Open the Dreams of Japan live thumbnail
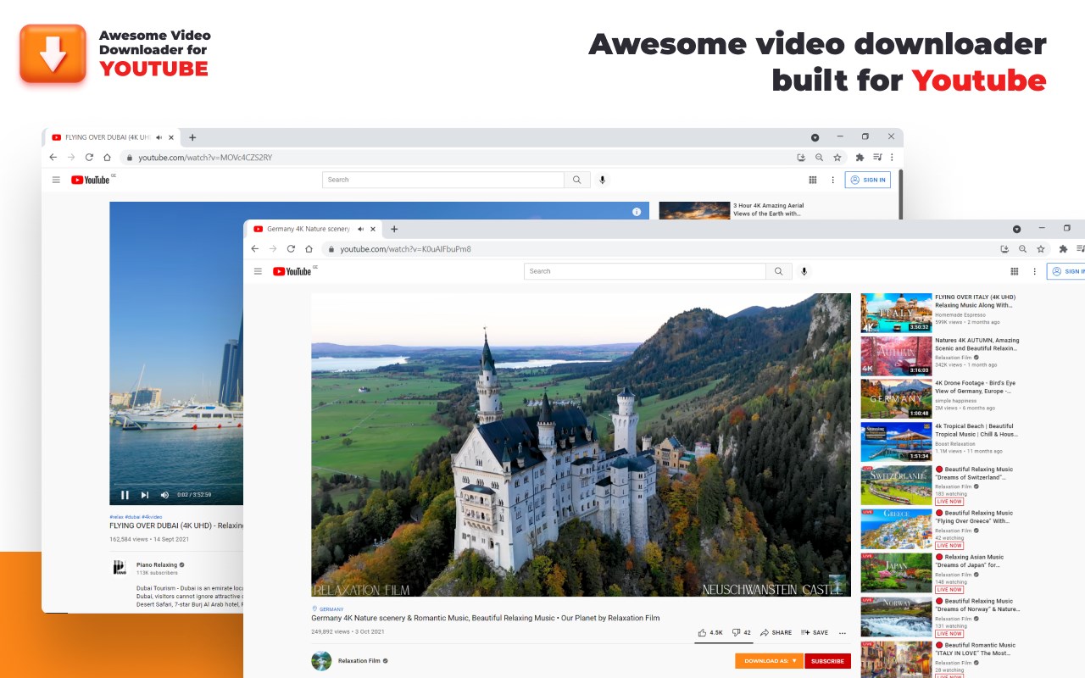 coord(896,573)
